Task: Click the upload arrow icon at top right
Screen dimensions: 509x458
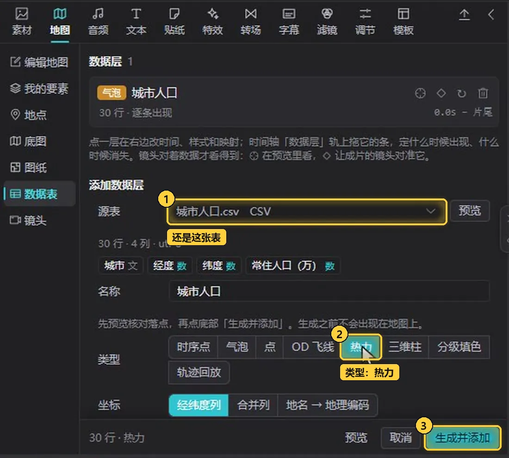Action: tap(464, 15)
